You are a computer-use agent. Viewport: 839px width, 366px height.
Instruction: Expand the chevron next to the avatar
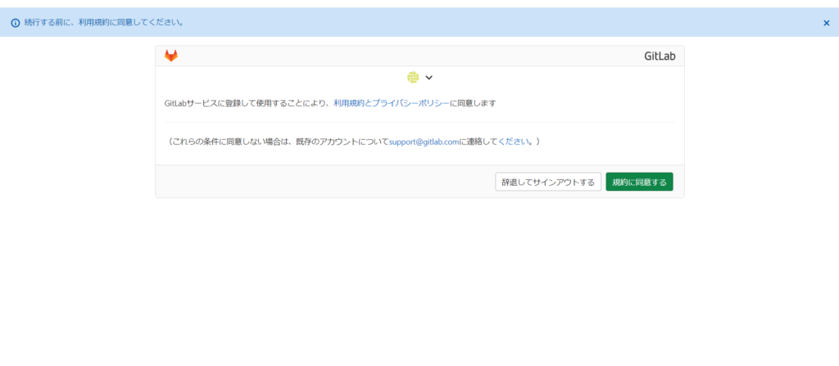429,78
